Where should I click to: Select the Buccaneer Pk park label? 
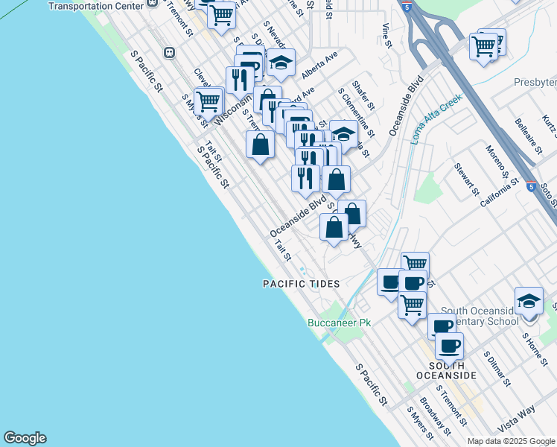[339, 323]
